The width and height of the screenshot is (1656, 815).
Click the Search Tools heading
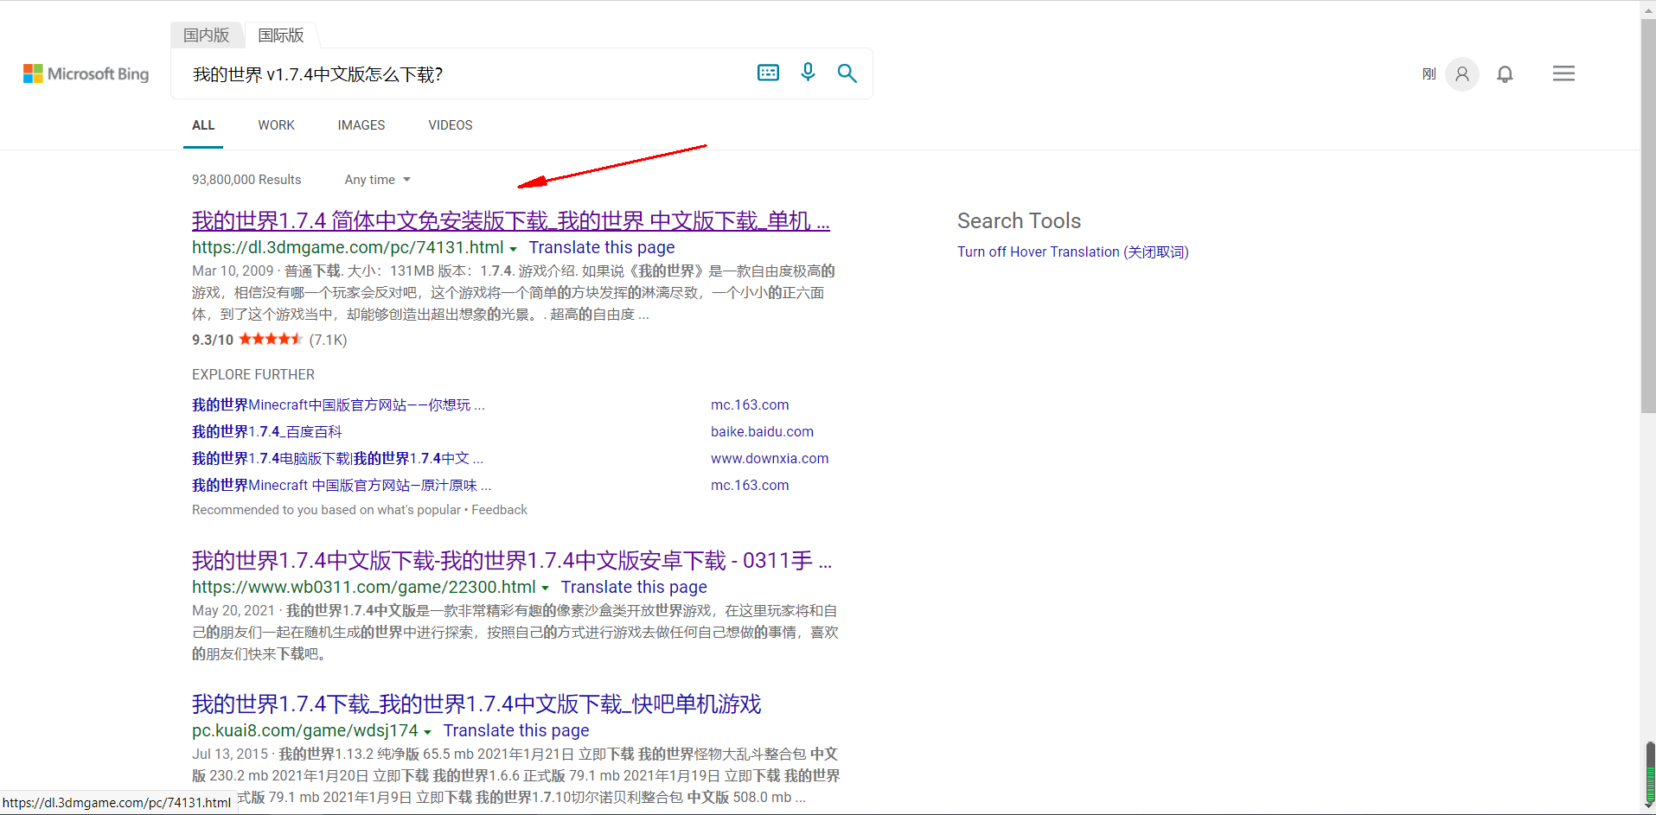point(1019,221)
